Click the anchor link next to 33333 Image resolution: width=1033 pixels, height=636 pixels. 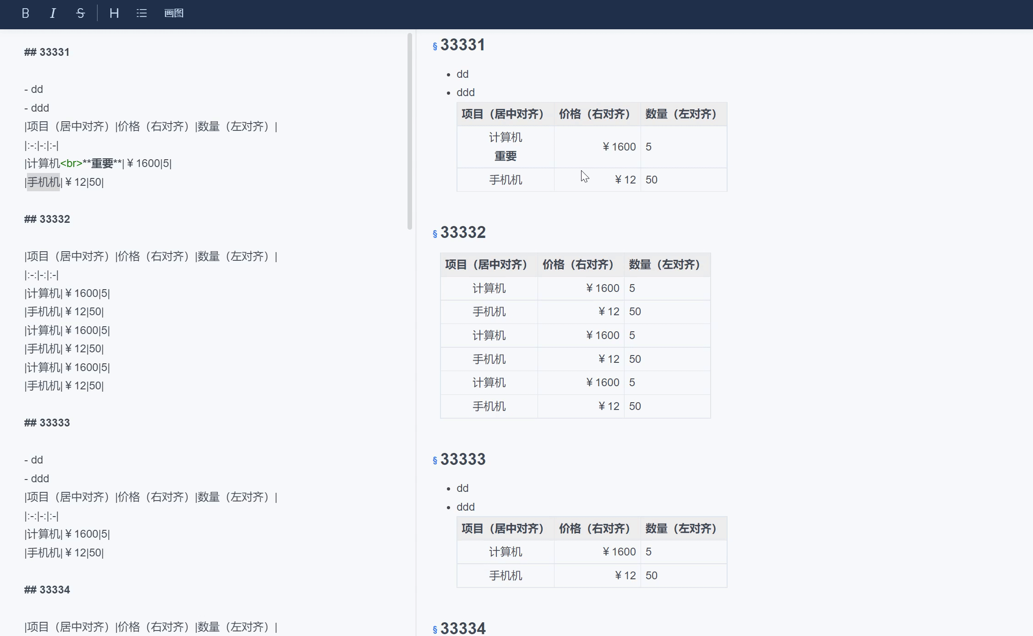(x=434, y=461)
